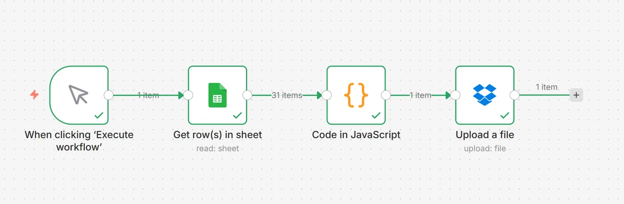Click the "Code in JavaScript" node label
624x204 pixels.
coord(356,135)
